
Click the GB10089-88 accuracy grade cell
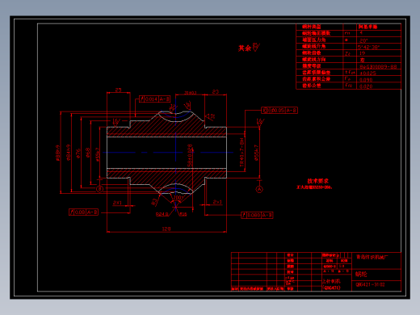coord(378,67)
